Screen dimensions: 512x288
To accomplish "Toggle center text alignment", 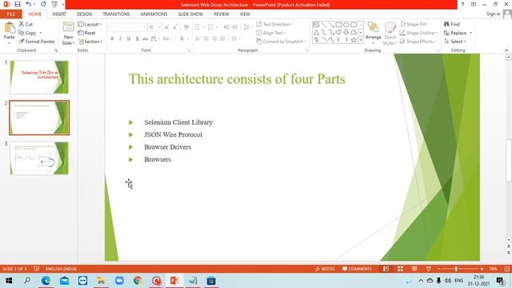I will click(x=206, y=38).
